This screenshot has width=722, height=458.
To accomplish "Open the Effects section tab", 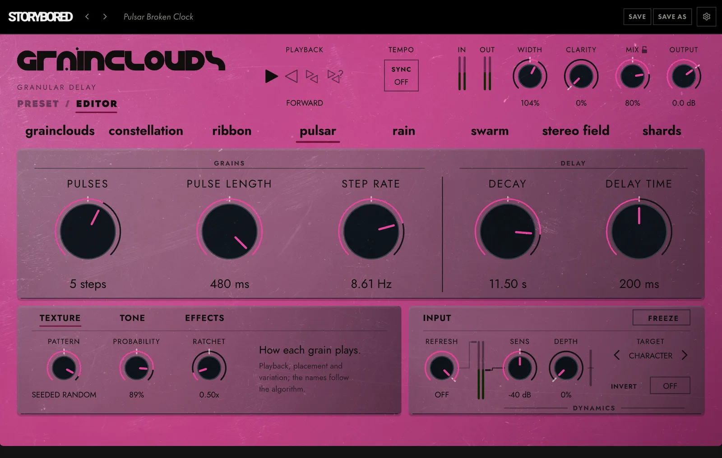I will (x=204, y=318).
